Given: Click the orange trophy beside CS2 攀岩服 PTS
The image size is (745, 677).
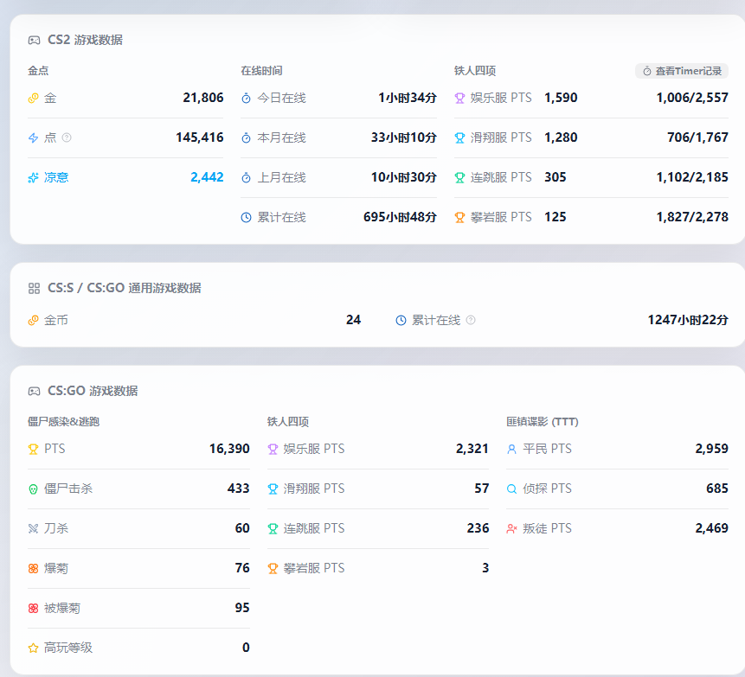Looking at the screenshot, I should tap(459, 217).
